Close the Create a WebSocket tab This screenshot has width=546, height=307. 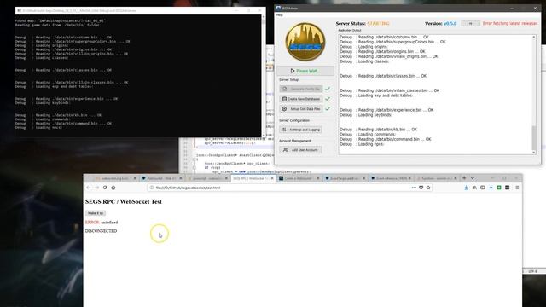318,178
